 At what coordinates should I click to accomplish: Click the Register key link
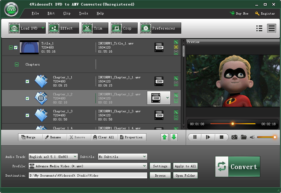point(265,13)
